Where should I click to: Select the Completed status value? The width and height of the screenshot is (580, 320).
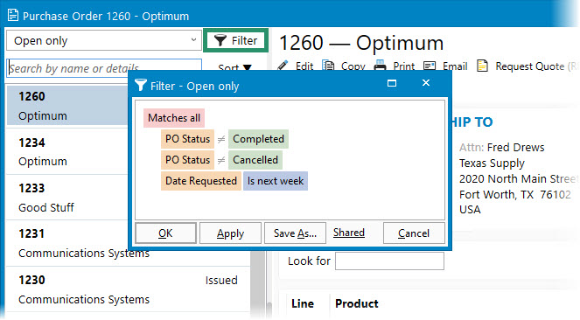(x=258, y=139)
